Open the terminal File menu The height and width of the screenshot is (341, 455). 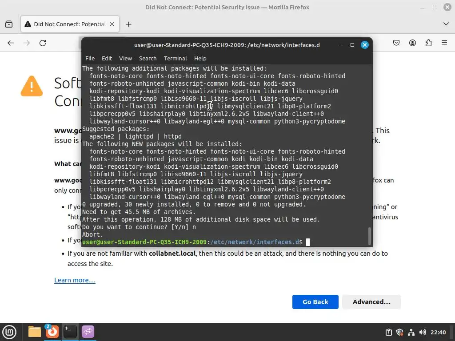tap(90, 58)
